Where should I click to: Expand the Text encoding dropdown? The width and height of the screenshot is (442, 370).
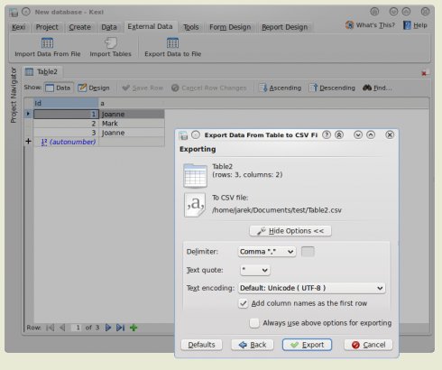pyautogui.click(x=311, y=288)
